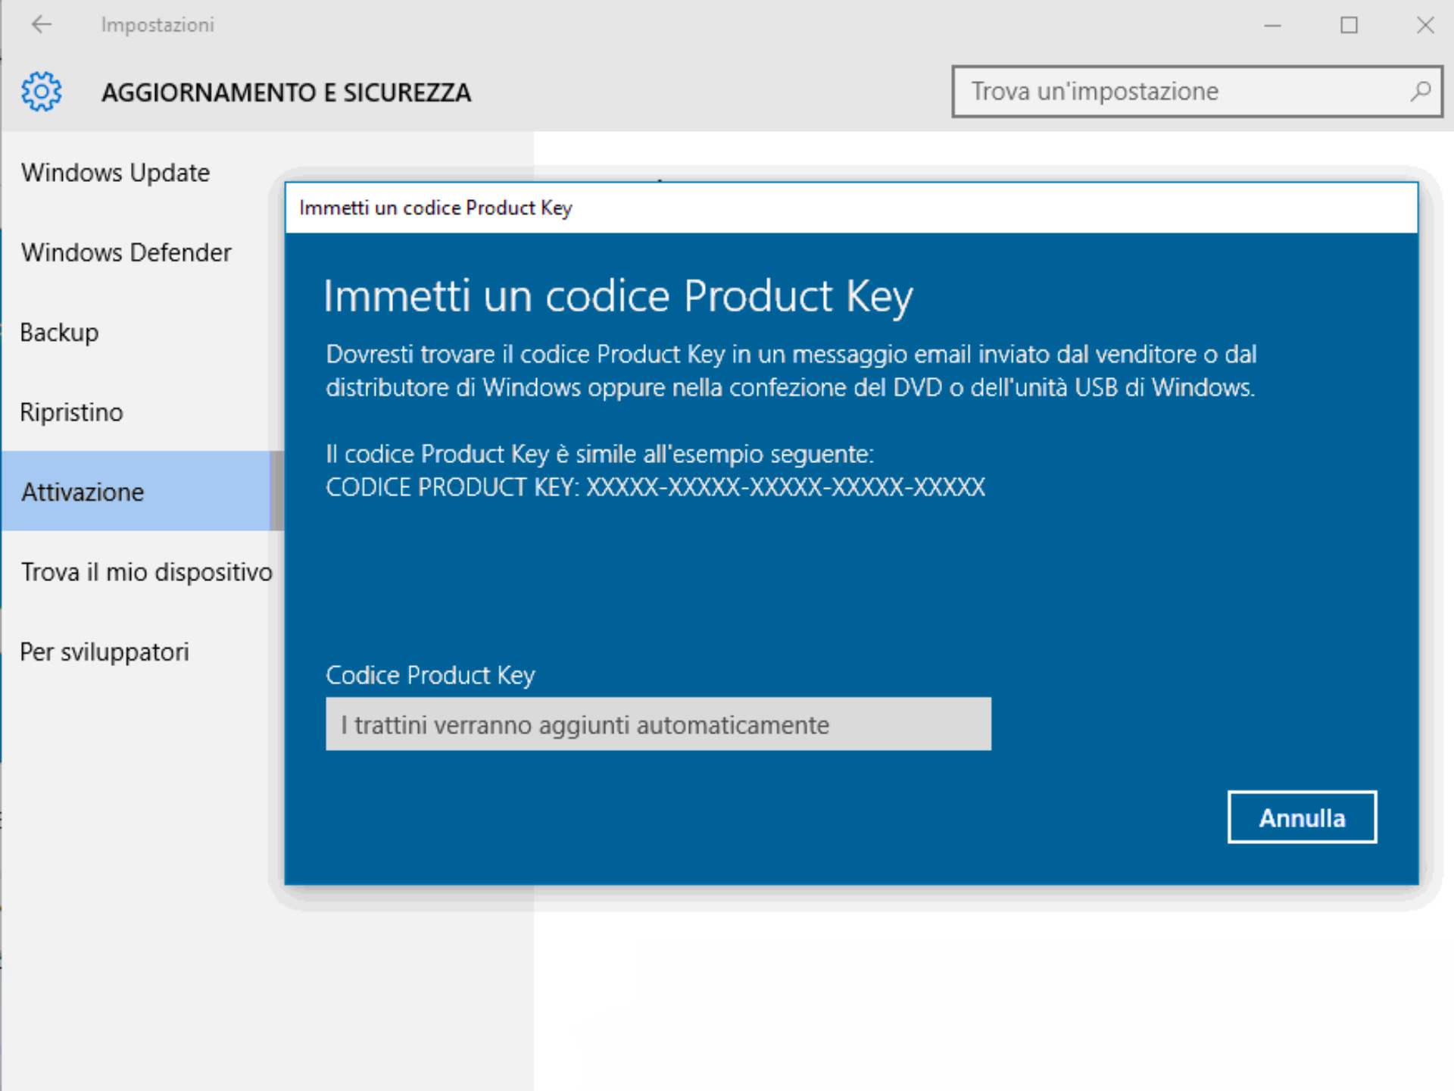The height and width of the screenshot is (1091, 1454).
Task: Click the AGGIORNAMENTO E SICUREZZA heading
Action: 286,92
